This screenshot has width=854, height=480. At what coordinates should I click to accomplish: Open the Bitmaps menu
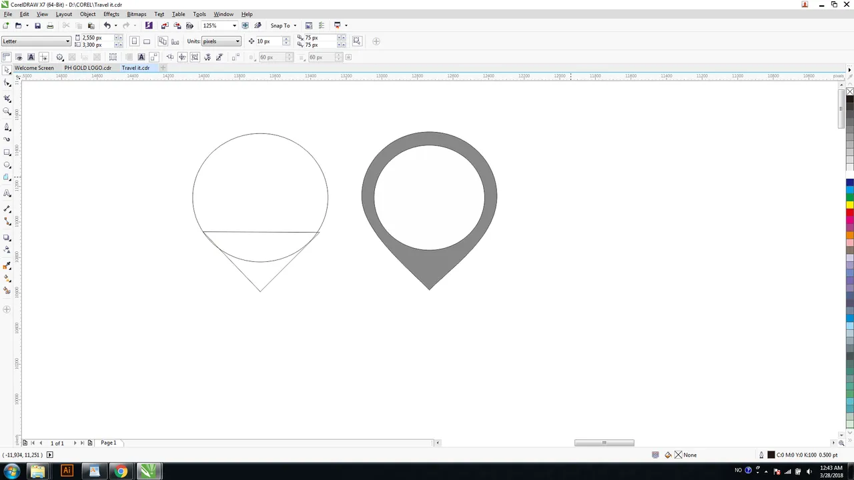137,14
